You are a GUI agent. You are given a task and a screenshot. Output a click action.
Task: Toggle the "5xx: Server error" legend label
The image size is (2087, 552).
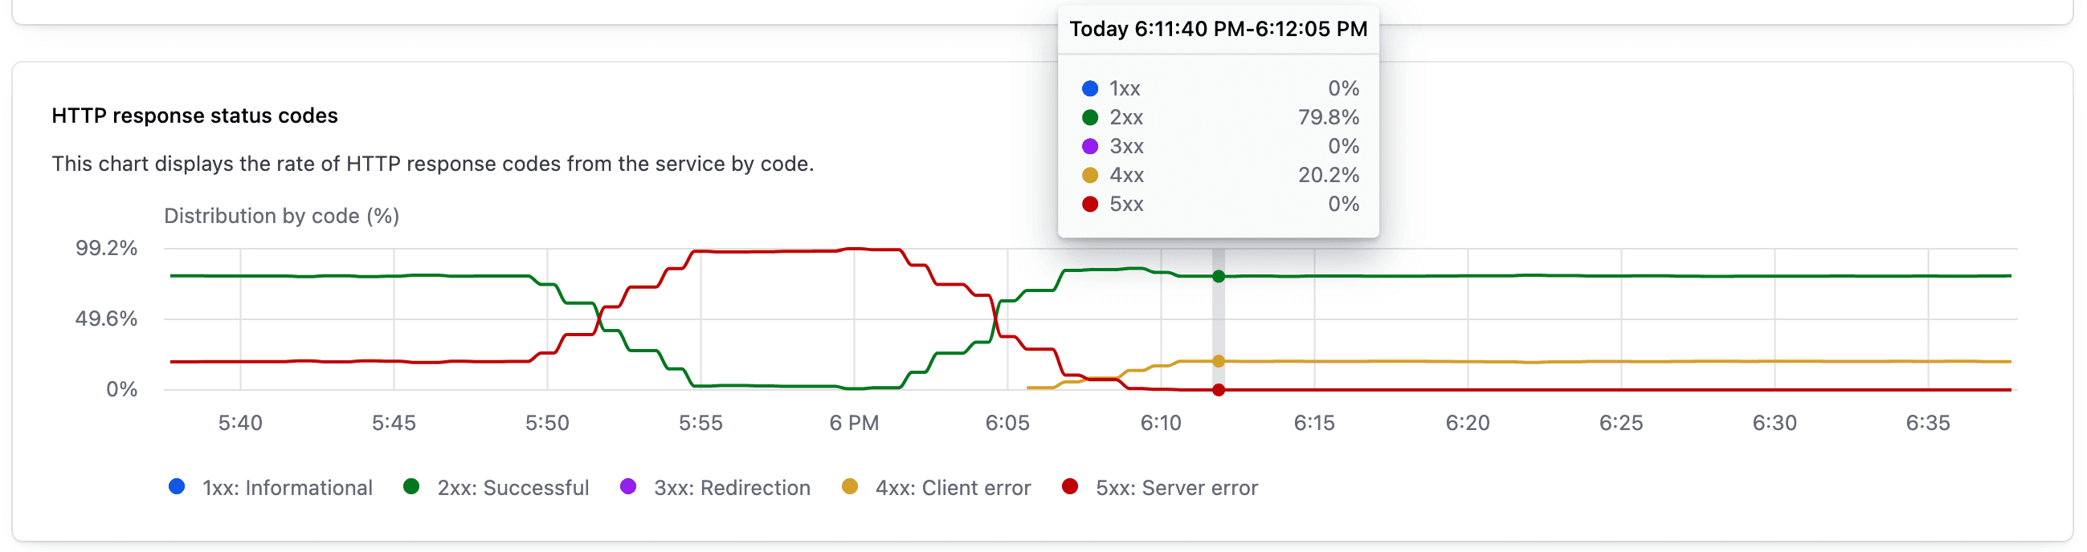(x=1176, y=488)
